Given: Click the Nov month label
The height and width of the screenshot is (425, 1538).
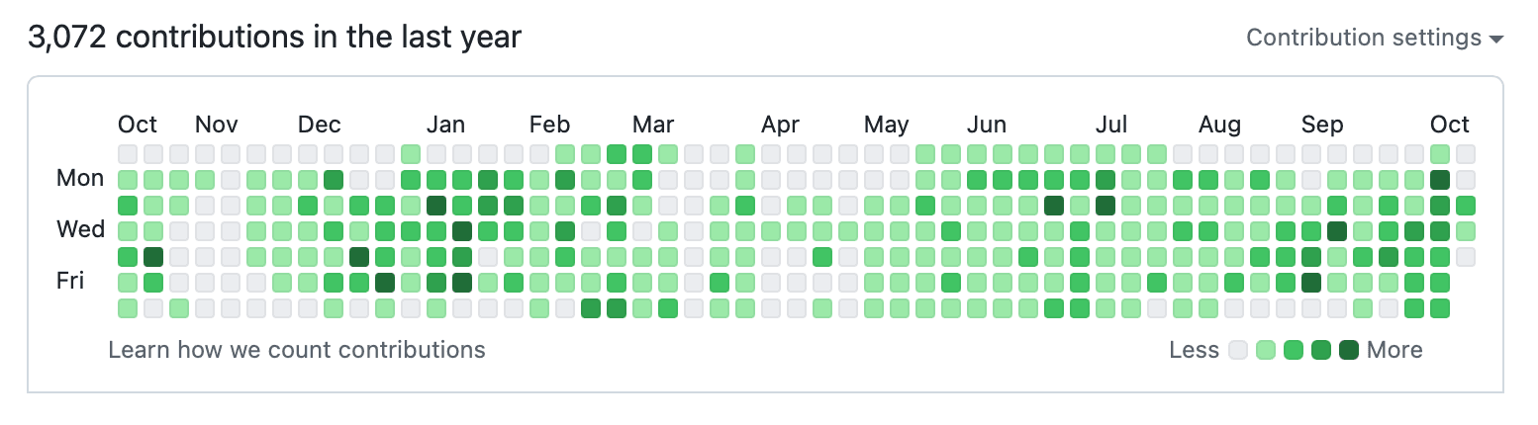Looking at the screenshot, I should tap(216, 125).
